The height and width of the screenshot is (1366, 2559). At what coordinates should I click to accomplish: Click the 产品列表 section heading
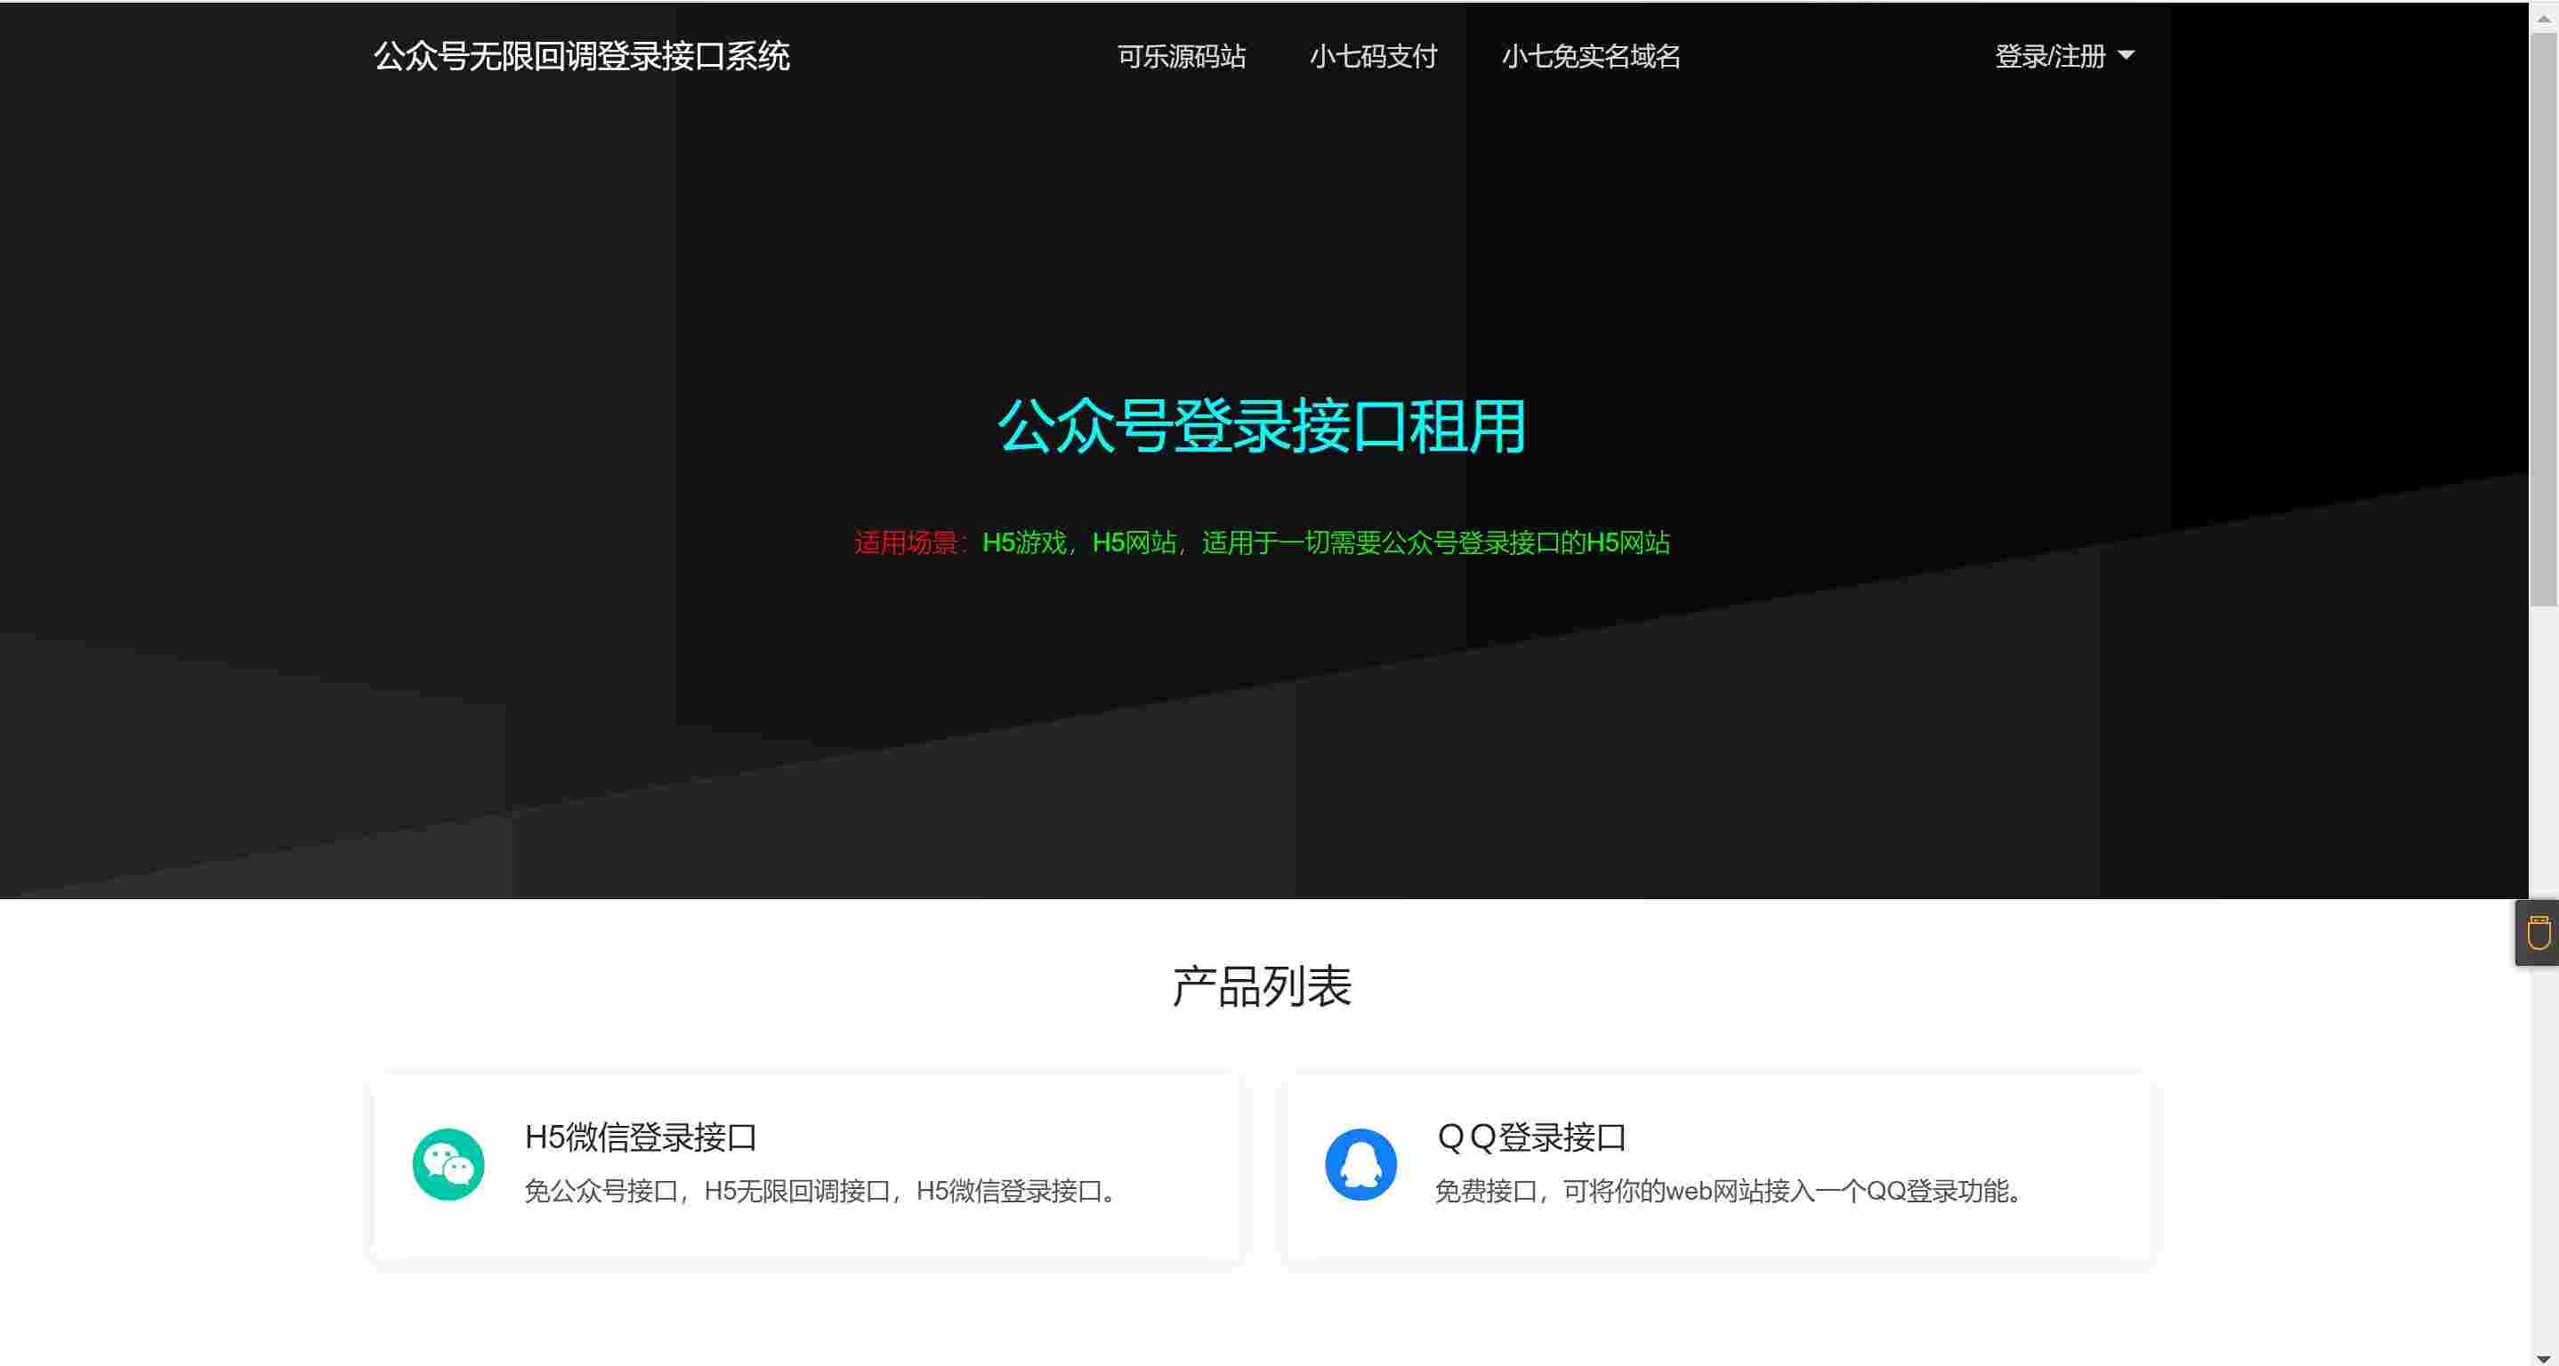[x=1262, y=985]
